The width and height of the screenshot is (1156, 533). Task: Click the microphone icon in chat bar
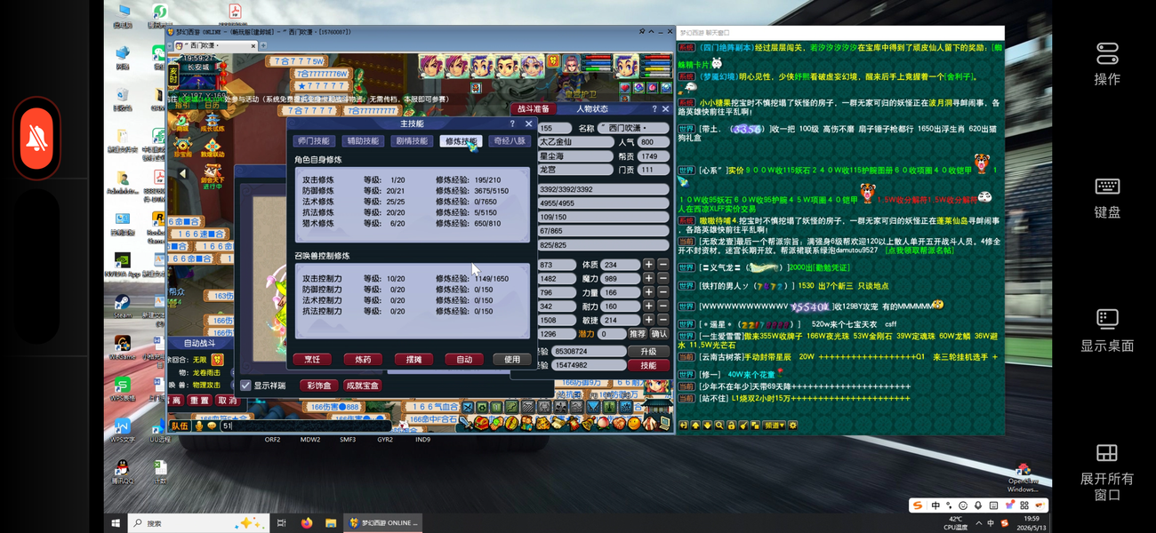[x=199, y=426]
